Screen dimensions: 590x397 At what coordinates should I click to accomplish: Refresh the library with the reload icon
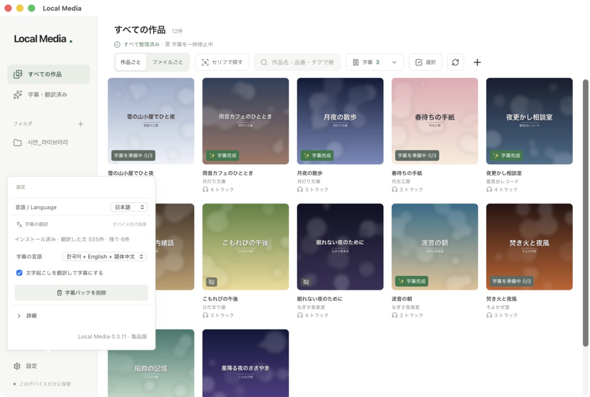click(x=455, y=62)
